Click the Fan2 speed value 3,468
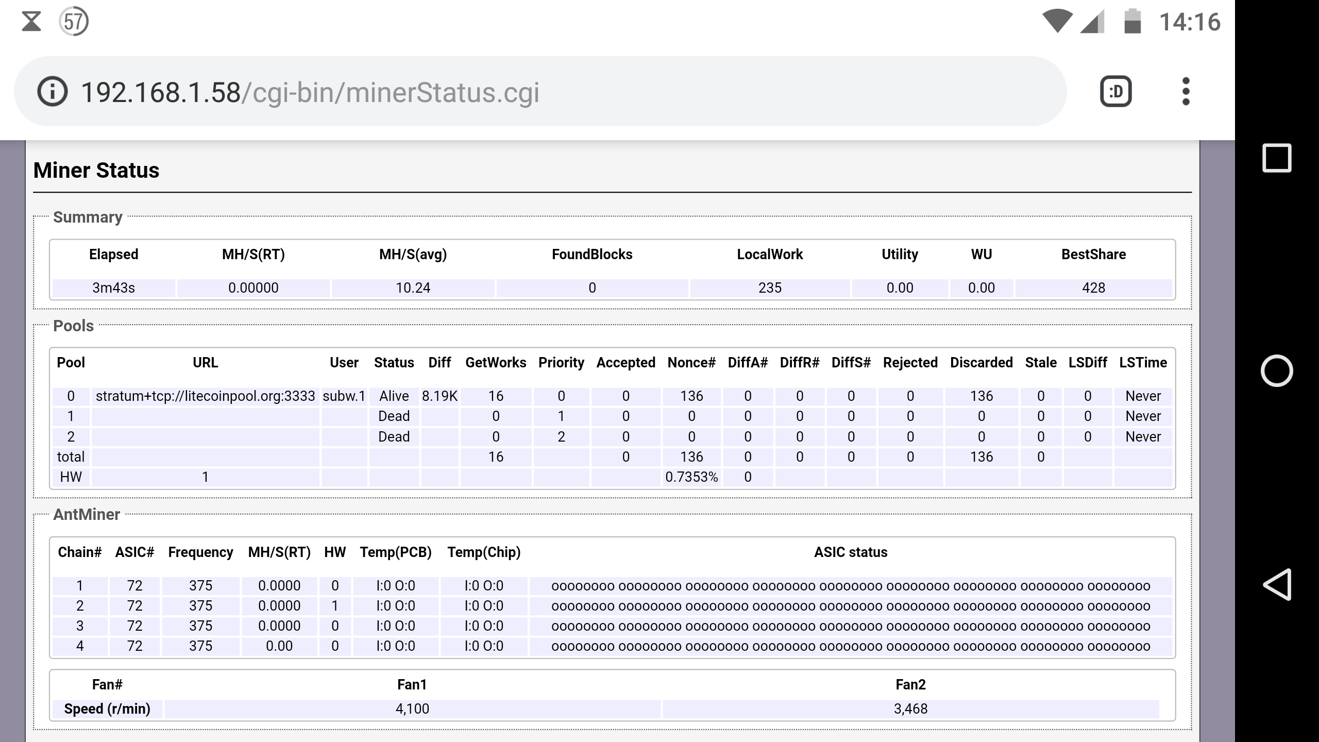This screenshot has height=742, width=1319. 910,709
